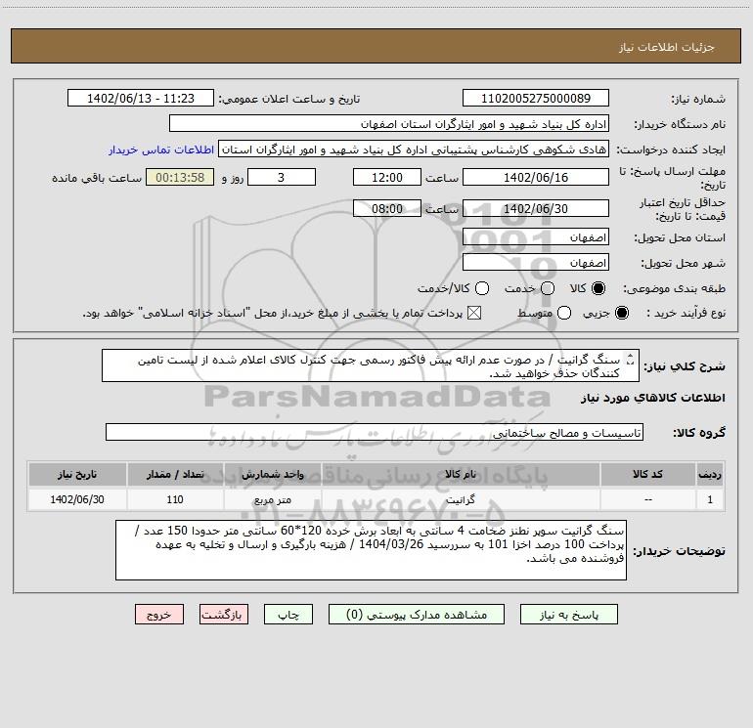Click row number cell 1
The height and width of the screenshot is (728, 753).
(x=710, y=499)
